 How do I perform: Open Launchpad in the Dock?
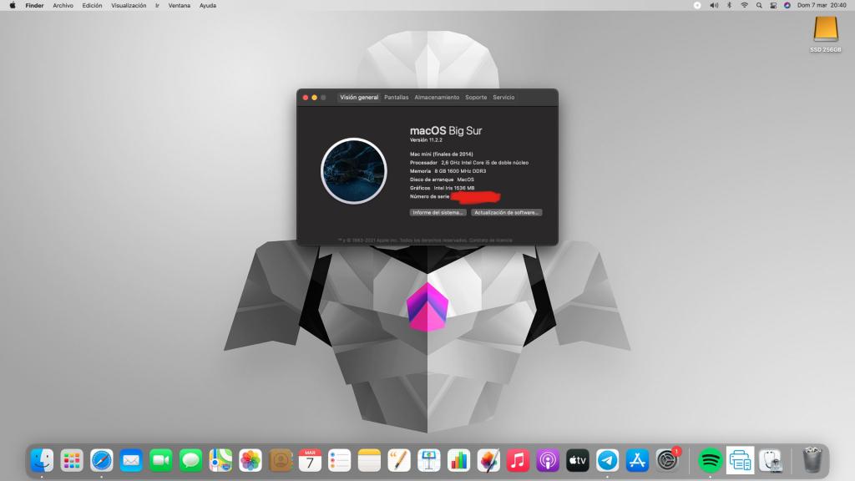point(72,460)
